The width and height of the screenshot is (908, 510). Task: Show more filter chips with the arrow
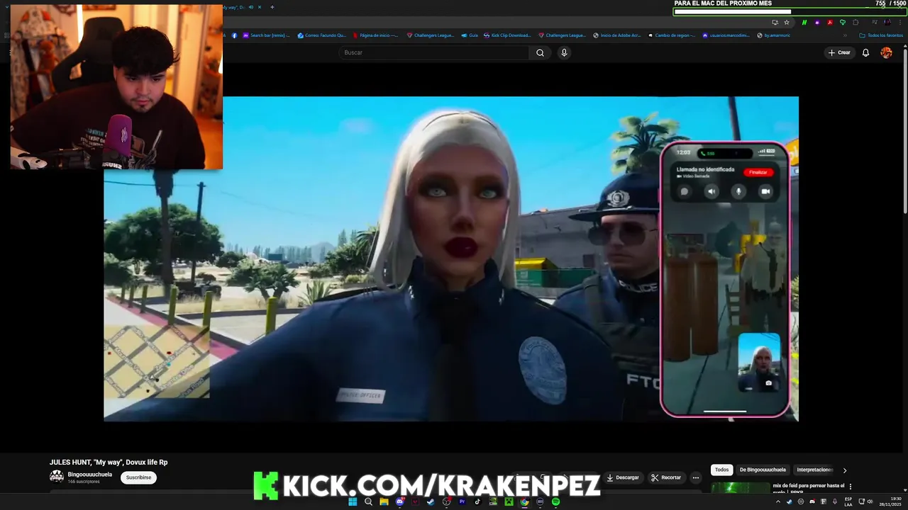click(x=844, y=470)
